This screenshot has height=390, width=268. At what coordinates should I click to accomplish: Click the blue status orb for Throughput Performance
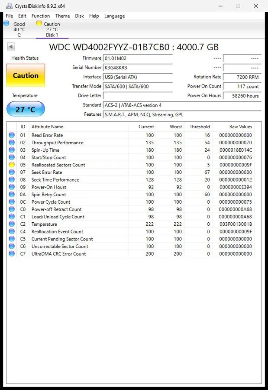pos(12,143)
